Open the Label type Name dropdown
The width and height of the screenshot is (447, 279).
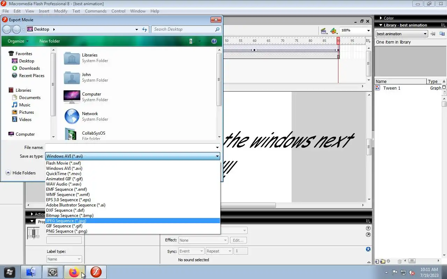tap(64, 259)
